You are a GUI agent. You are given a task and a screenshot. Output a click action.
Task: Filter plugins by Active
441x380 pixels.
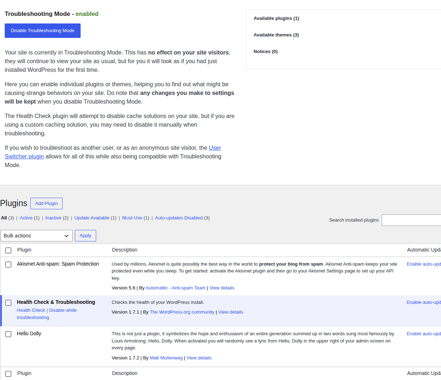click(x=26, y=218)
